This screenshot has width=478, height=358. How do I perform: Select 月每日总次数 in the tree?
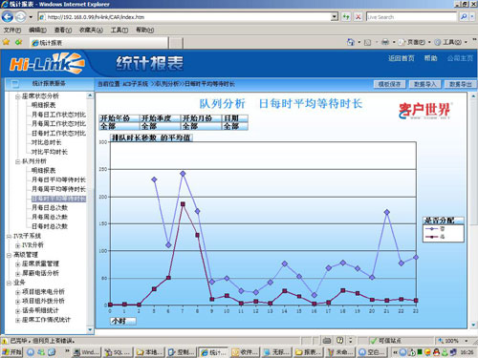[x=50, y=208]
